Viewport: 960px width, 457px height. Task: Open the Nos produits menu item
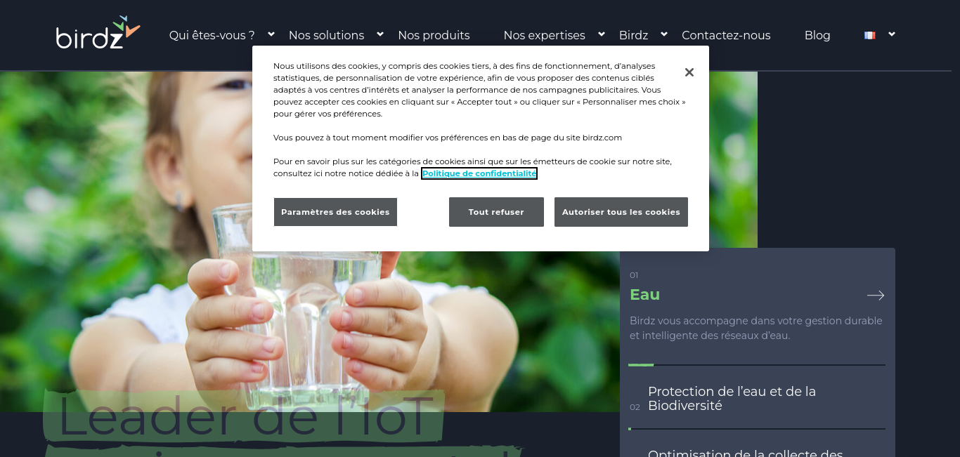click(x=434, y=35)
